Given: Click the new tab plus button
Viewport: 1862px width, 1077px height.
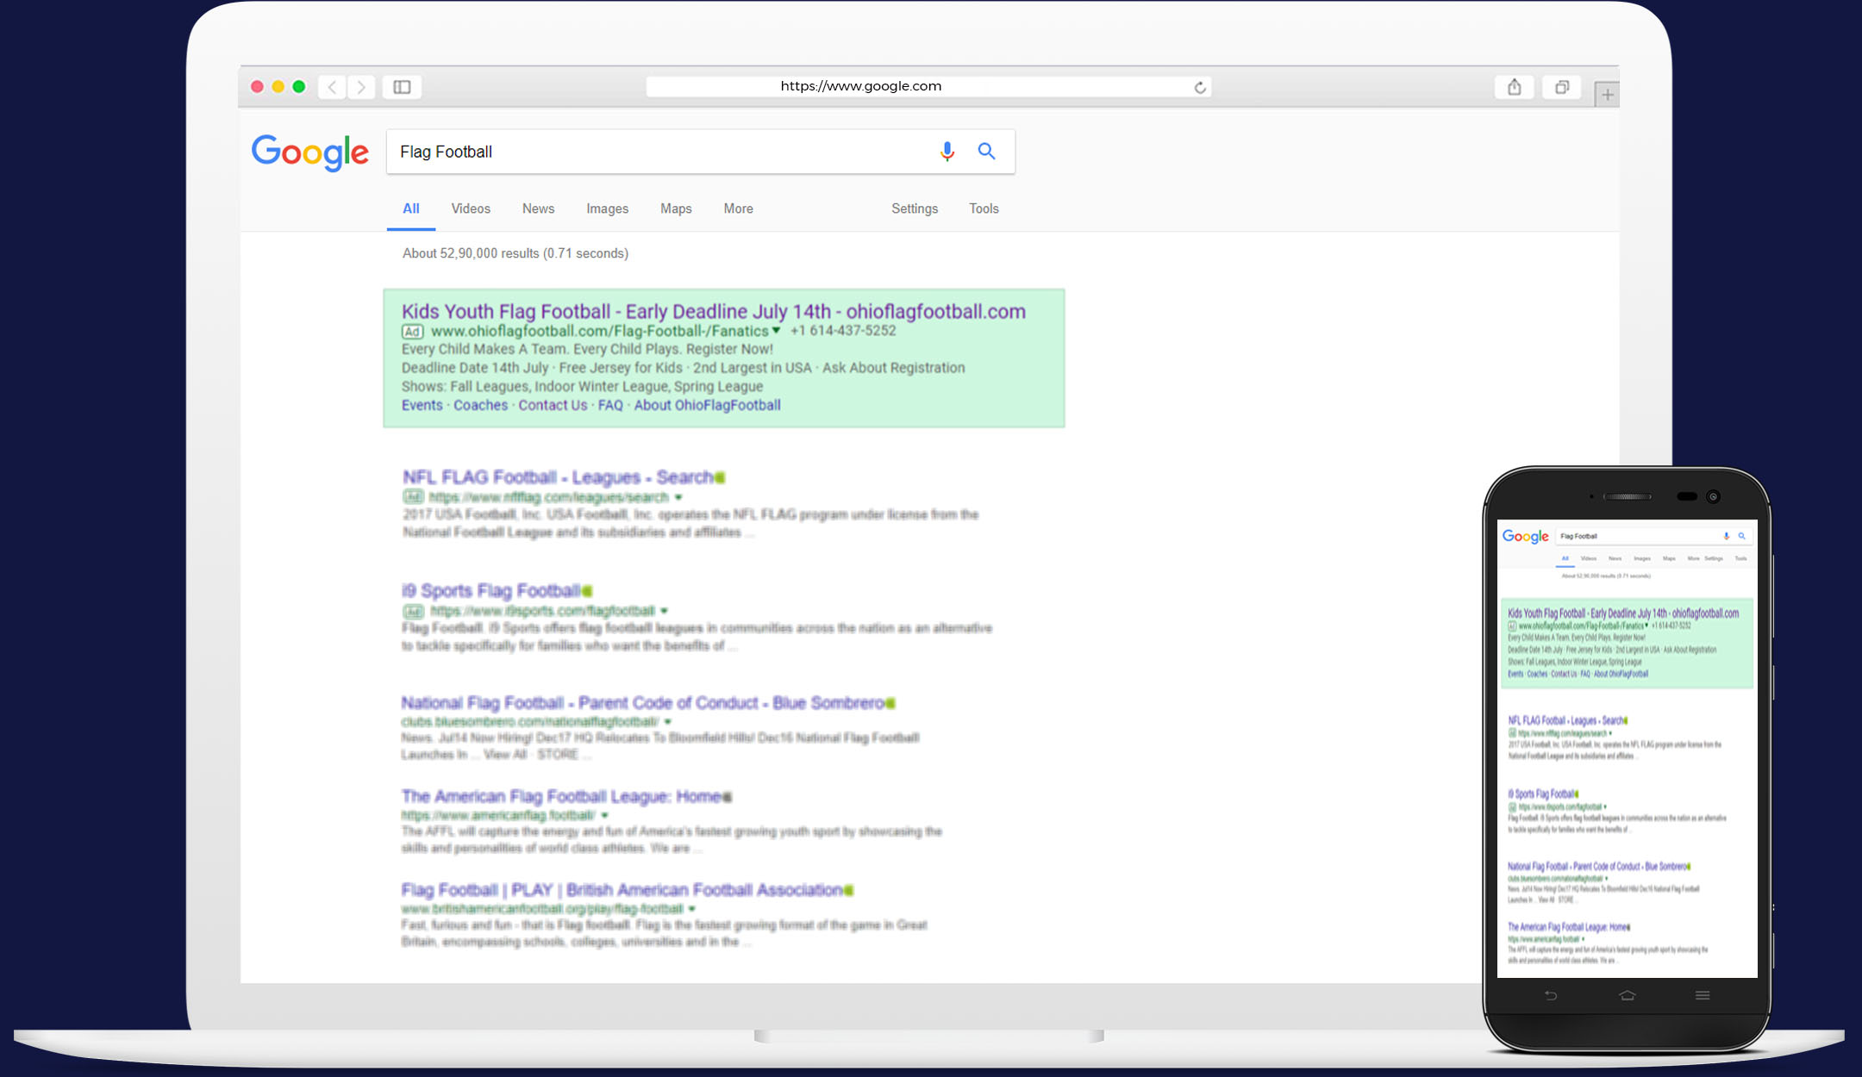Looking at the screenshot, I should [x=1607, y=95].
